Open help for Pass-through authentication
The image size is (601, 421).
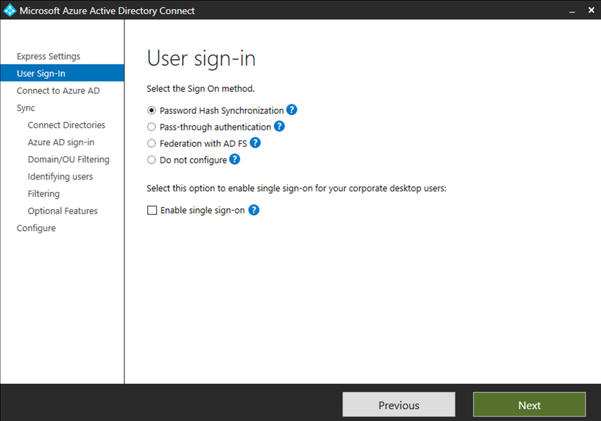[279, 126]
